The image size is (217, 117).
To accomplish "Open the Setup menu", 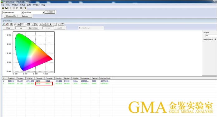I will [x=22, y=5].
